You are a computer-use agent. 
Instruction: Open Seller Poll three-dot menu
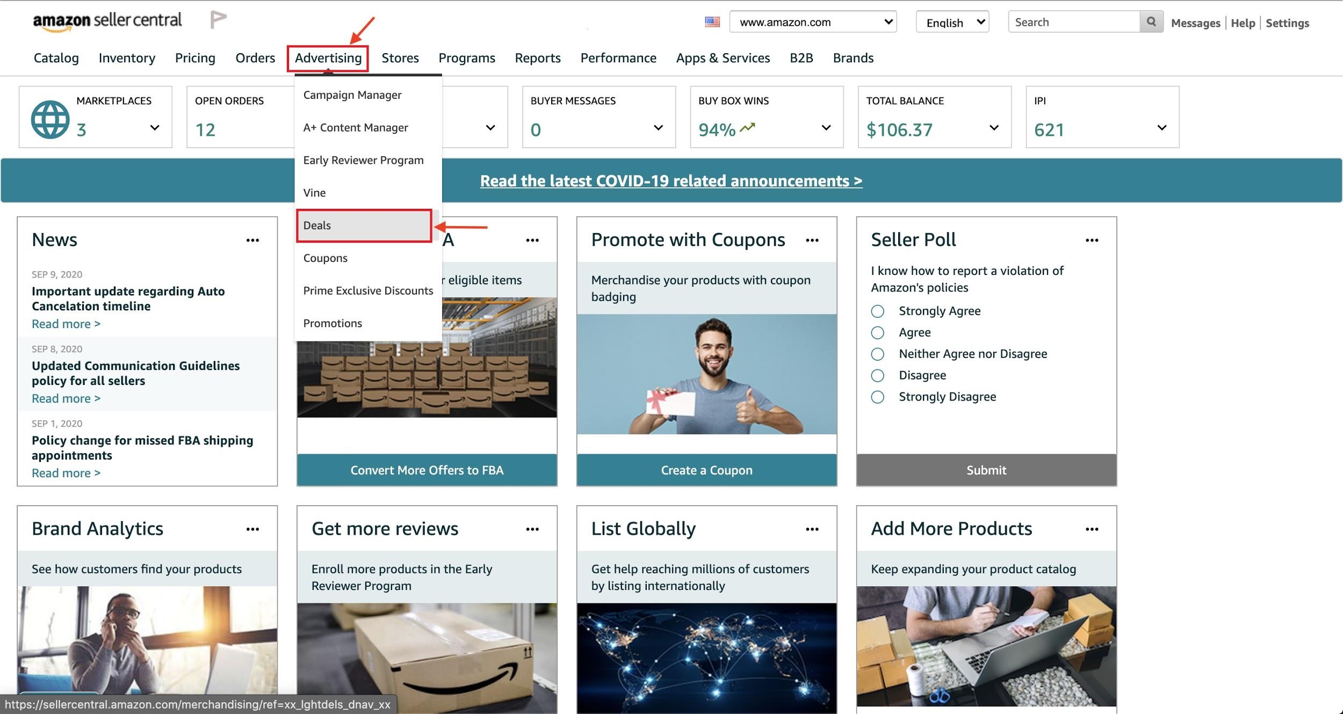(1092, 240)
